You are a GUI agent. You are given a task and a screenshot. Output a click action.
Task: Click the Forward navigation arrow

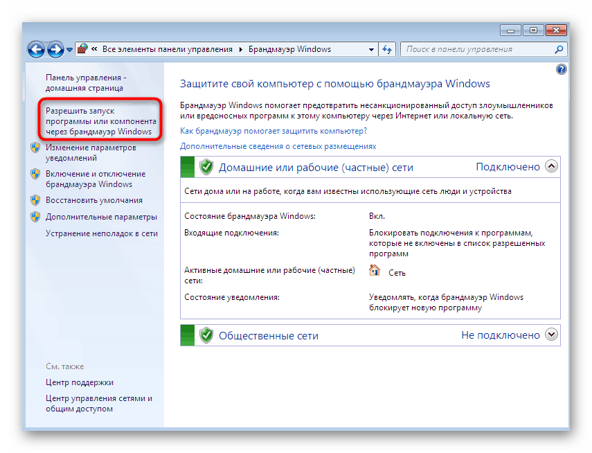pos(55,49)
